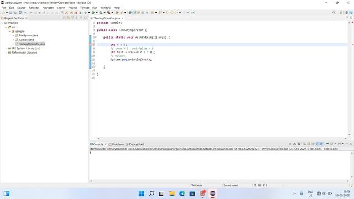Open the Open Console dropdown arrow
This screenshot has width=354, height=199.
click(x=343, y=144)
